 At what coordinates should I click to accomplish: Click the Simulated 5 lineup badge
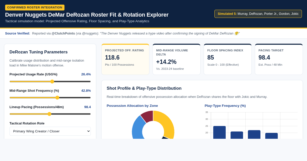tap(258, 14)
